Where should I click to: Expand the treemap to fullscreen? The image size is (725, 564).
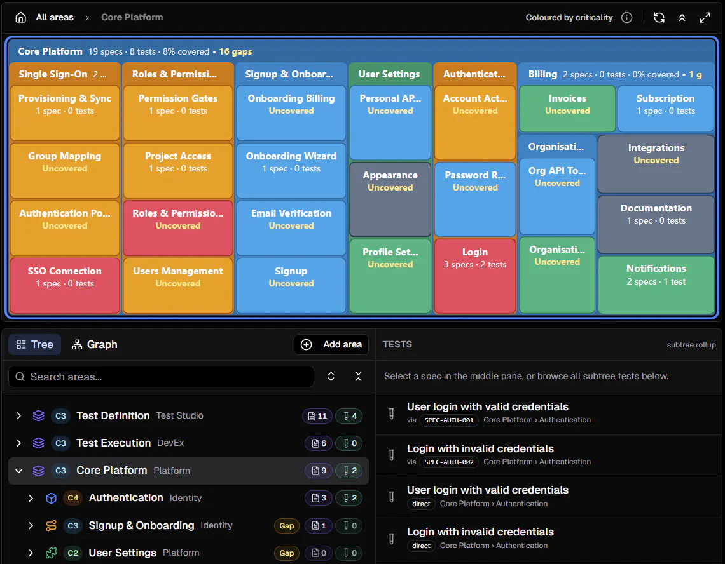[x=705, y=18]
